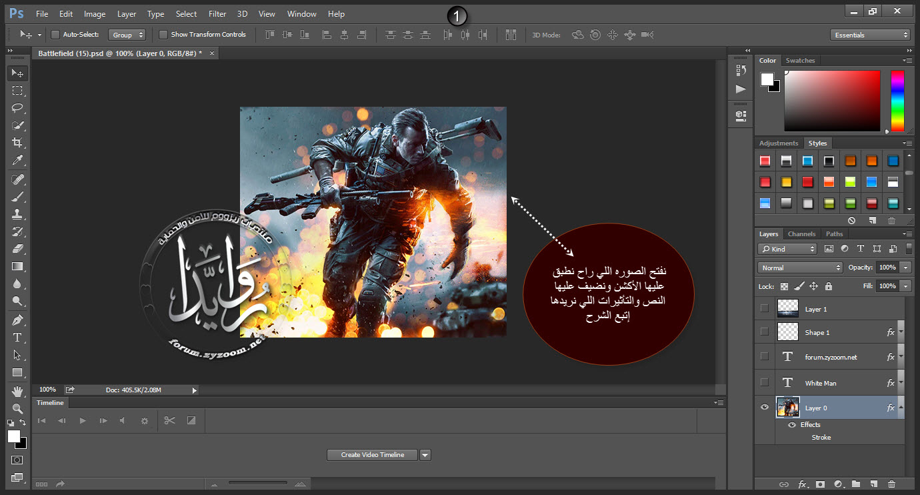Hide the Layer 0 layer
The width and height of the screenshot is (920, 495).
tap(764, 407)
